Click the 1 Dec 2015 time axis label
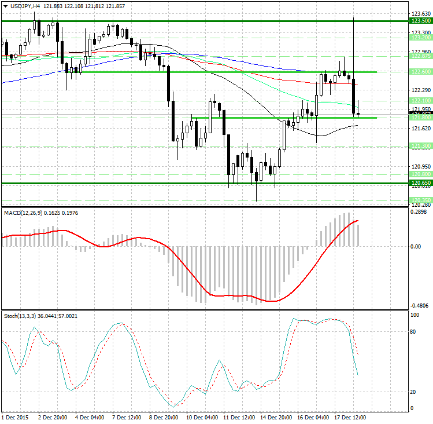 [15, 418]
